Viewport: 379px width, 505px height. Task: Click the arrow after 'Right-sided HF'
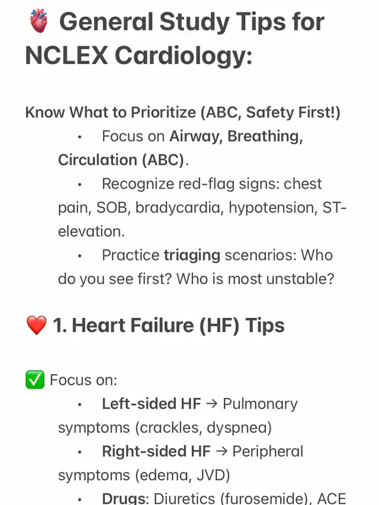point(221,452)
